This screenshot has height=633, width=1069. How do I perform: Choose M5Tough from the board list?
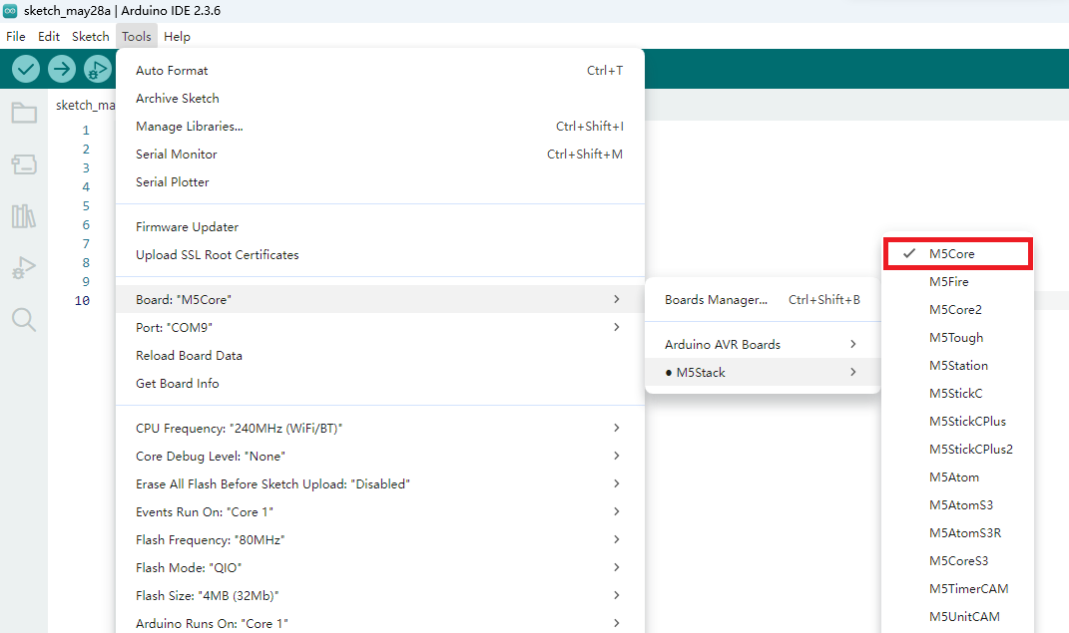click(958, 338)
